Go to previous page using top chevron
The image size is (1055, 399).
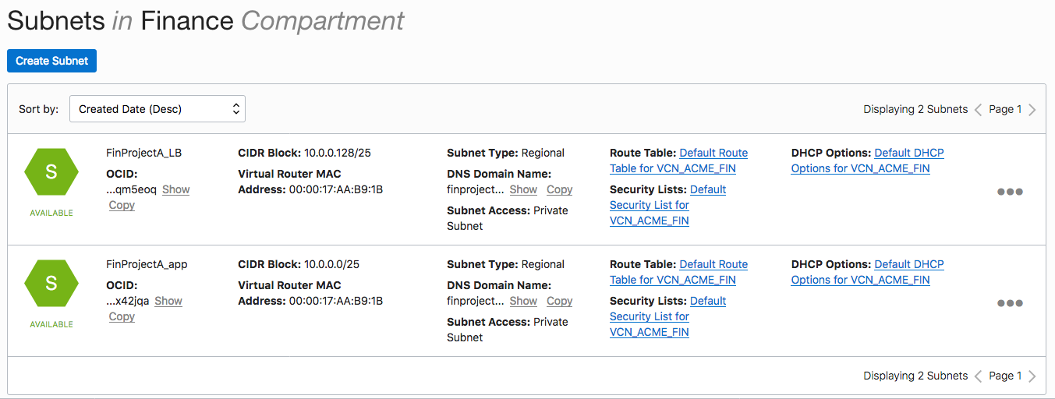tap(978, 110)
